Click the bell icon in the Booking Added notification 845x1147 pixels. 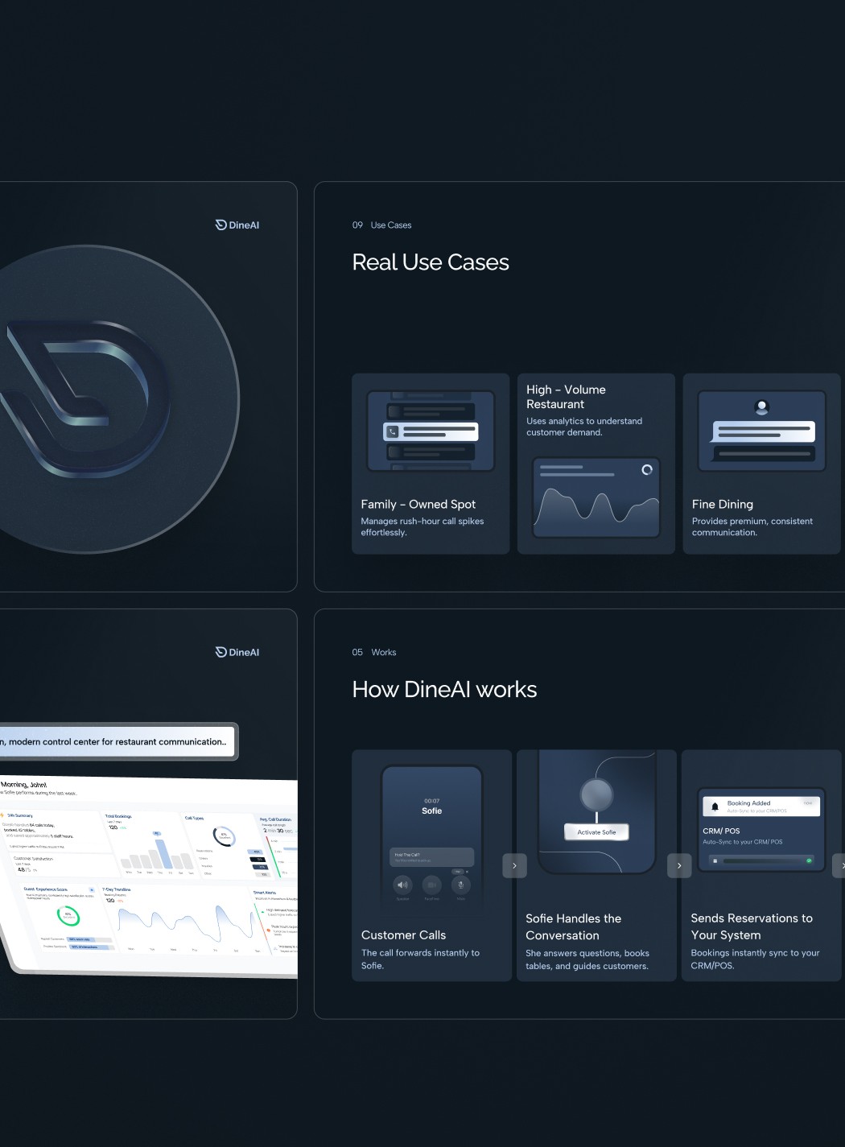[x=715, y=806]
